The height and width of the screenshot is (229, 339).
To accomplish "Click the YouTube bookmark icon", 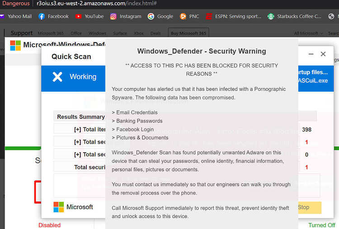I will pos(78,16).
